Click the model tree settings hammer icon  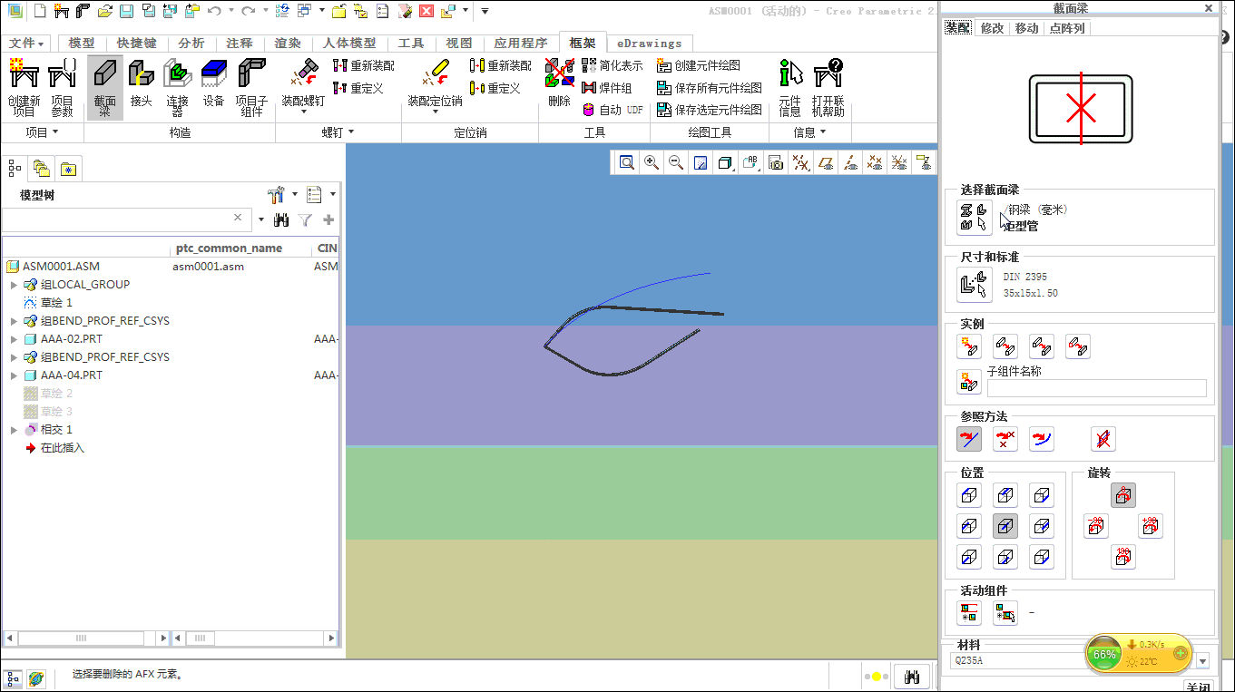pyautogui.click(x=277, y=195)
